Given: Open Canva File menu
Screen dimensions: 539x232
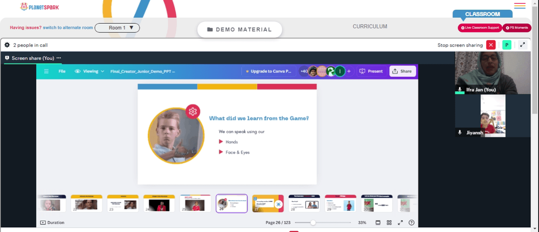Looking at the screenshot, I should [x=62, y=71].
